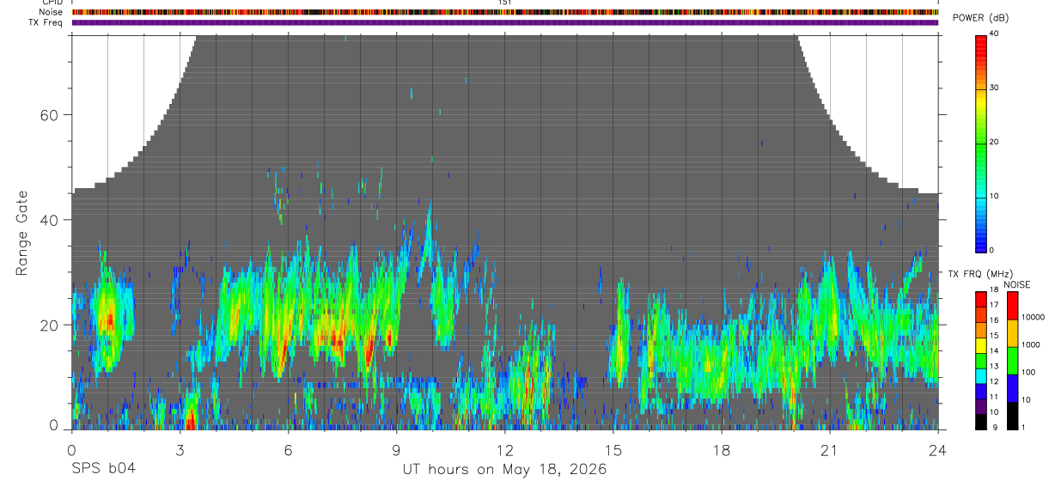The height and width of the screenshot is (487, 1055).
Task: Click the blue bottom of the POWER colorbar
Action: pos(981,236)
